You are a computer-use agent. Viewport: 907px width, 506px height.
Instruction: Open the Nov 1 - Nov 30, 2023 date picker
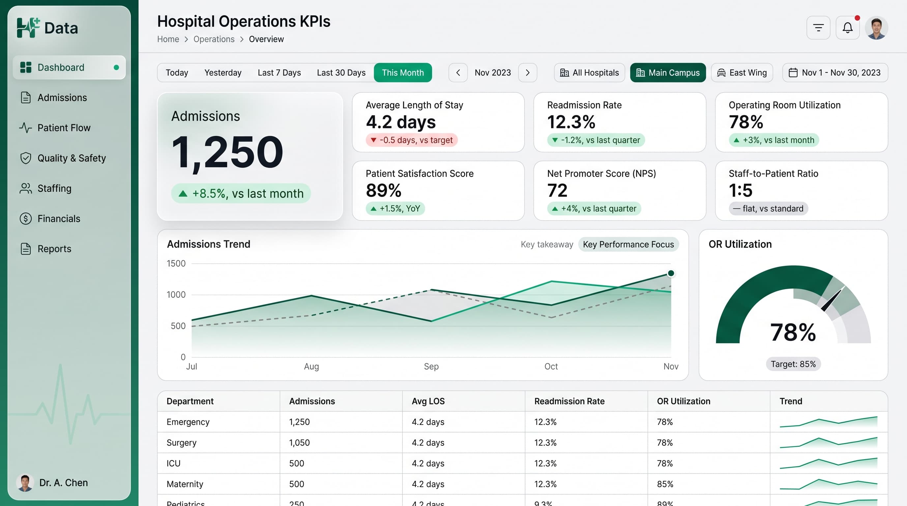[835, 72]
